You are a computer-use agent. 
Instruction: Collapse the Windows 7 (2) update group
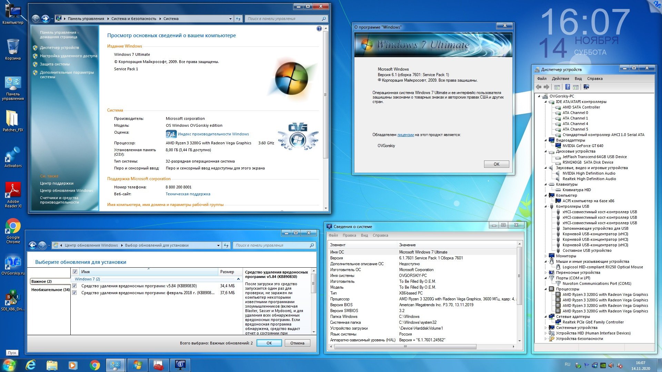click(x=238, y=279)
